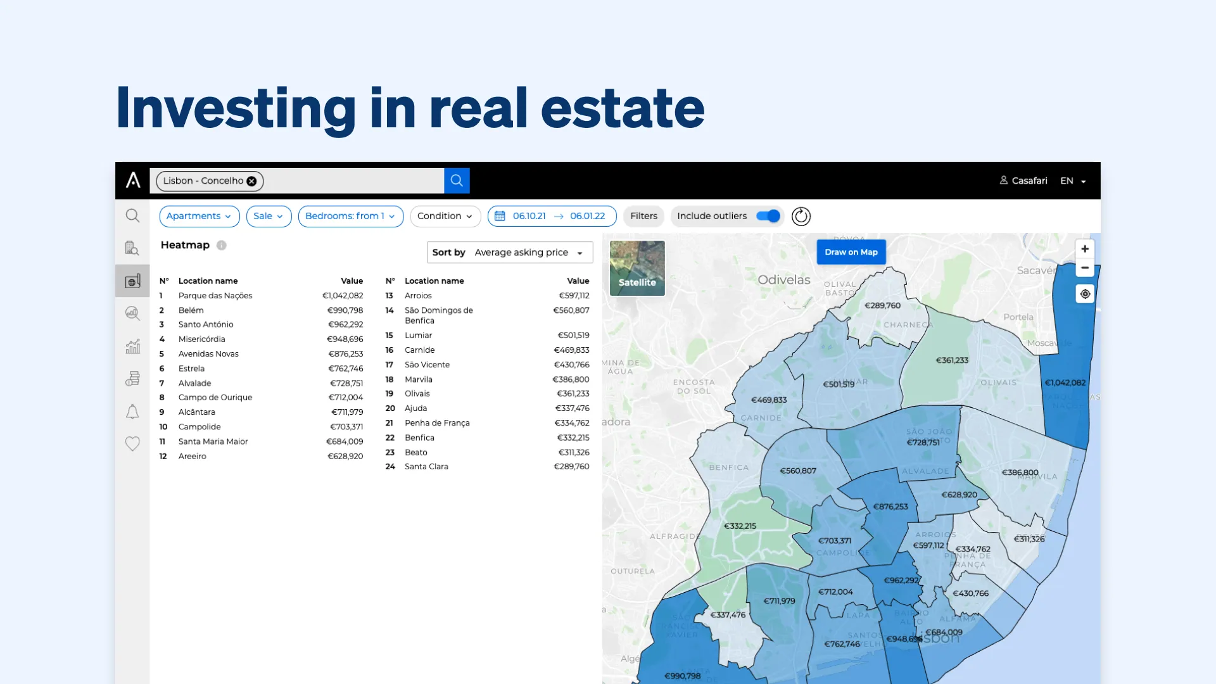
Task: Select the heatmap sidebar icon
Action: point(132,281)
